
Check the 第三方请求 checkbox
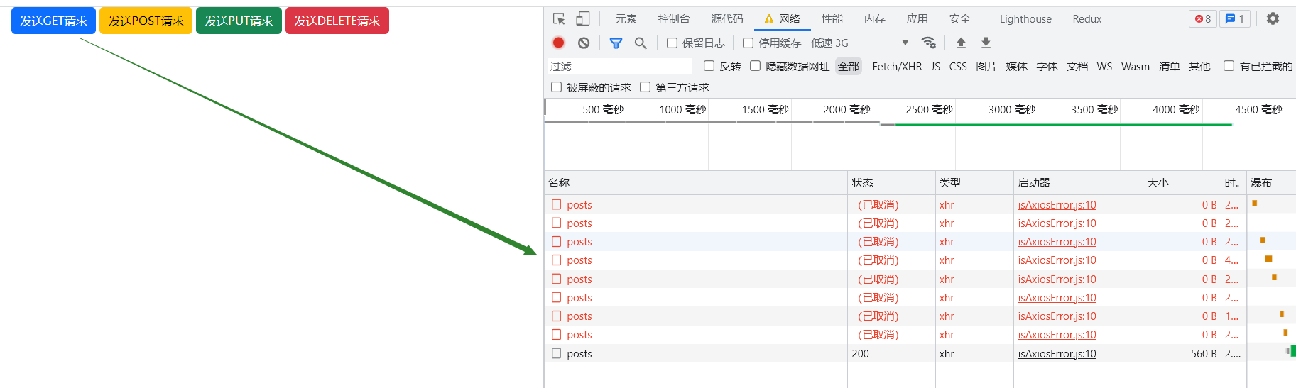(645, 87)
